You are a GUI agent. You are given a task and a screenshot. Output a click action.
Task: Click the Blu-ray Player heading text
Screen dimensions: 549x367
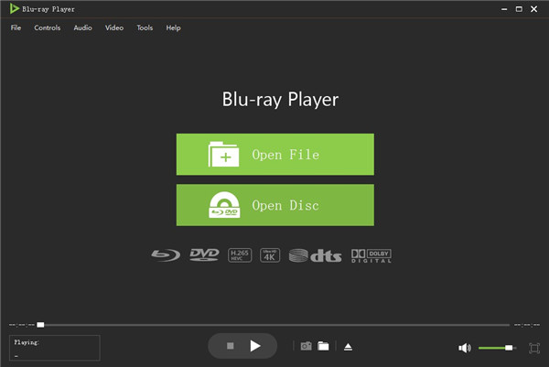tap(280, 100)
